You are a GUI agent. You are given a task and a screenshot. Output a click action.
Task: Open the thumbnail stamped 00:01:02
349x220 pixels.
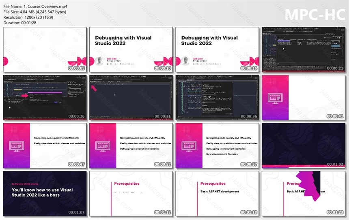pos(304,145)
